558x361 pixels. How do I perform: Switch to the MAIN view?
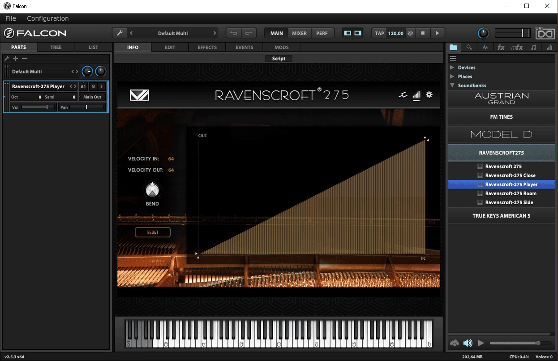click(277, 33)
